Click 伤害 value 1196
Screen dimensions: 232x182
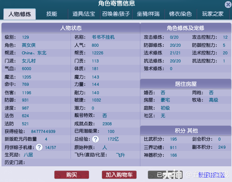pyautogui.click(x=26, y=93)
